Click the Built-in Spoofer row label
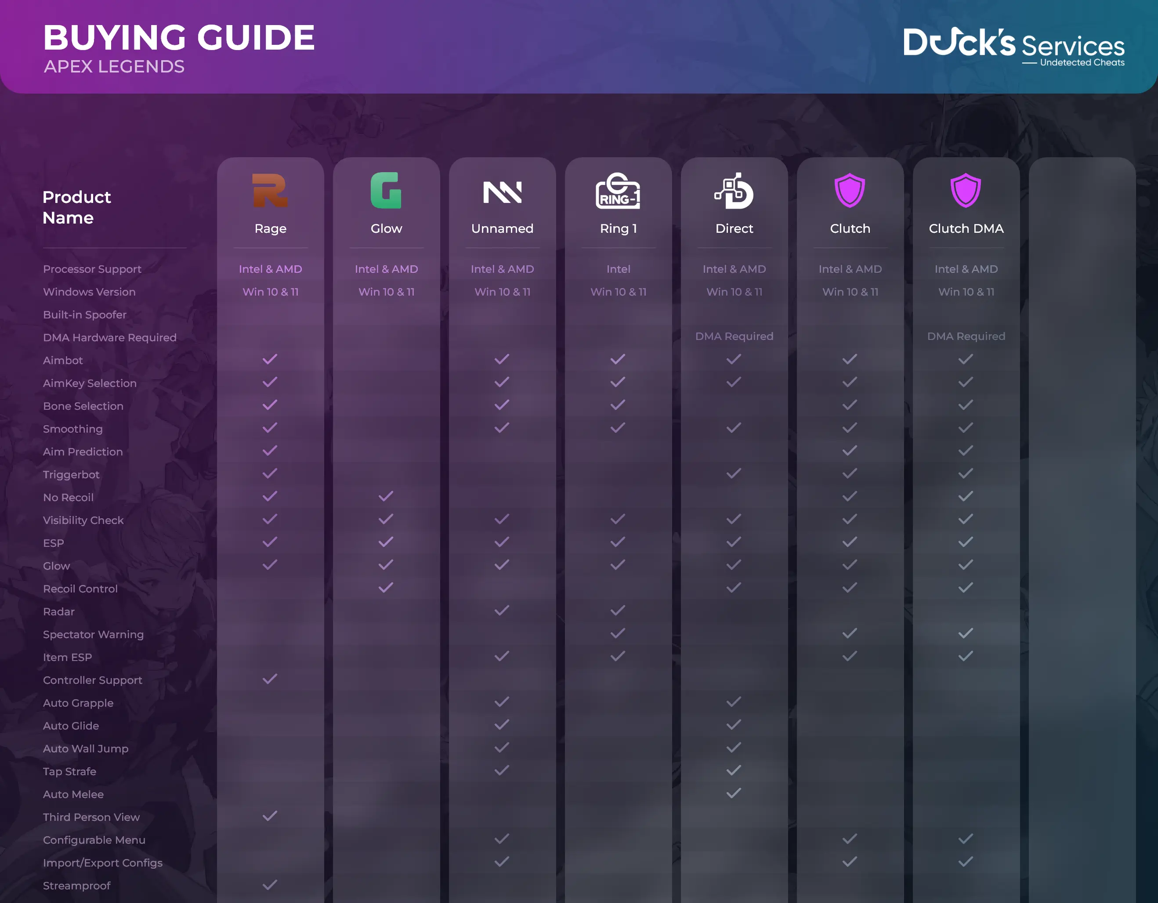The height and width of the screenshot is (903, 1158). 85,315
